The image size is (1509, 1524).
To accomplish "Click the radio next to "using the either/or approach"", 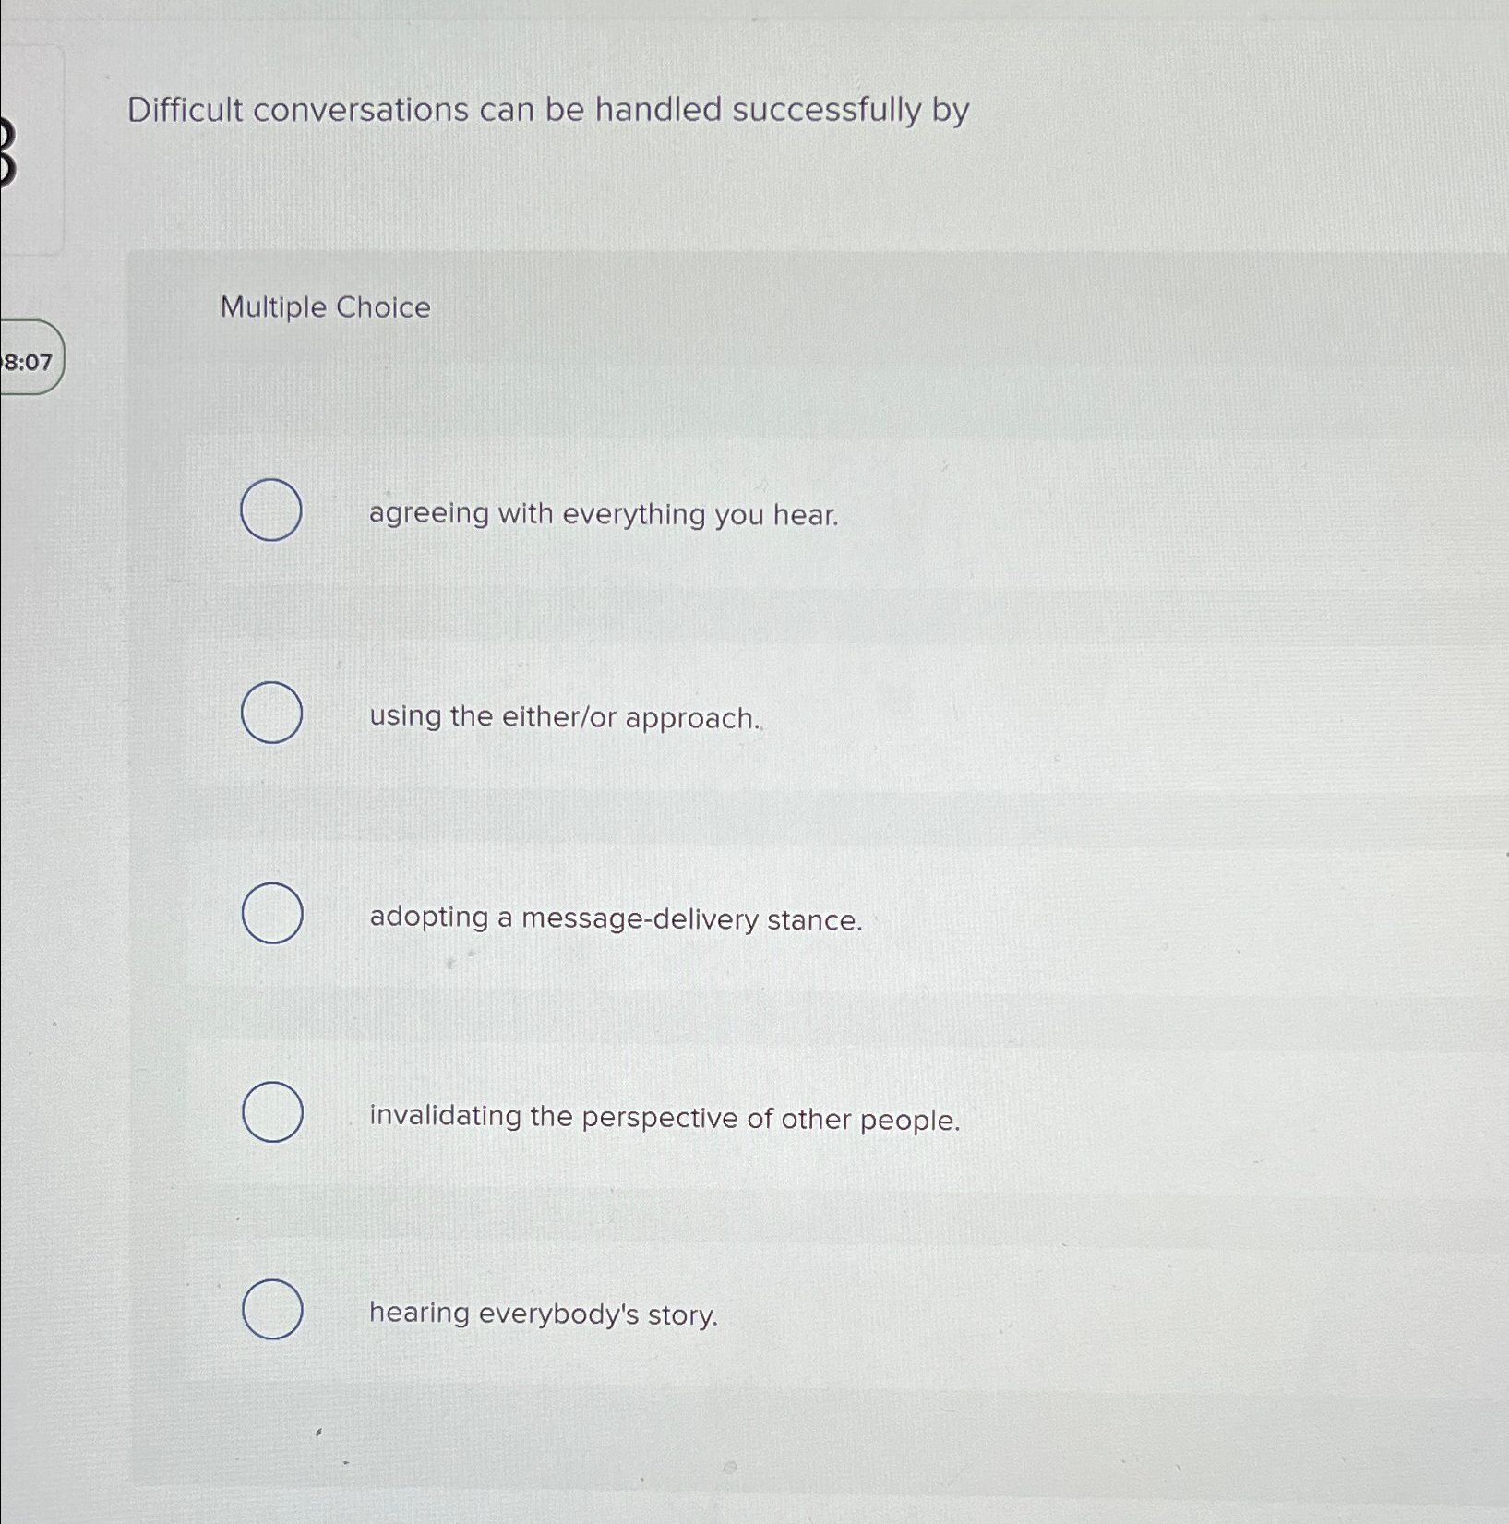I will [x=270, y=713].
